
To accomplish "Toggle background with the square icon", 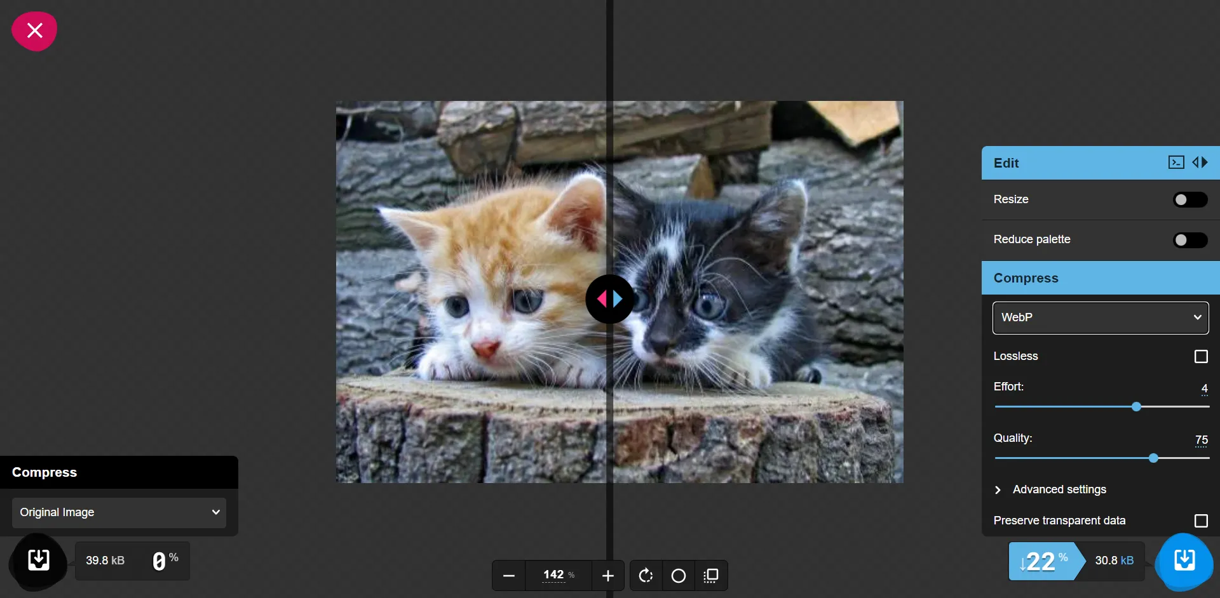I will click(711, 576).
